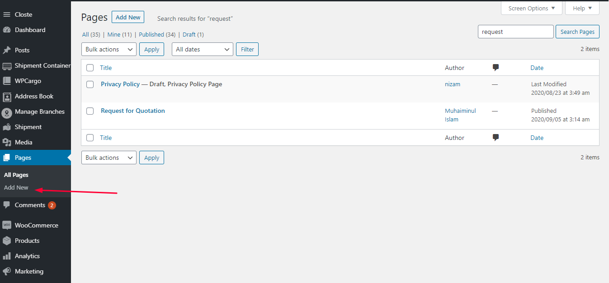609x283 pixels.
Task: Click the Search Pages button
Action: (x=577, y=32)
